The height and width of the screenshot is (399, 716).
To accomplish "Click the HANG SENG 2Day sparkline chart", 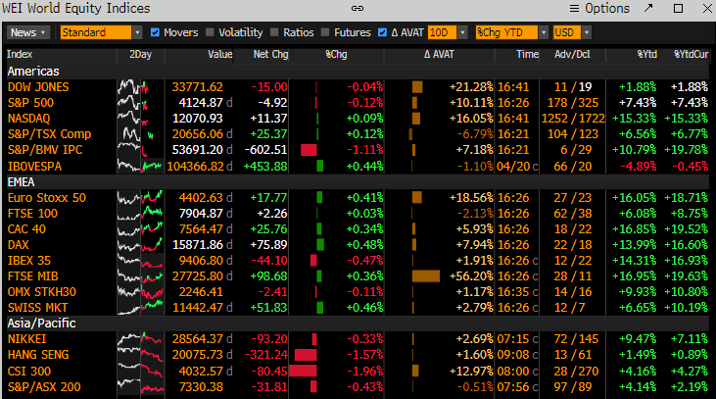I will pyautogui.click(x=140, y=355).
